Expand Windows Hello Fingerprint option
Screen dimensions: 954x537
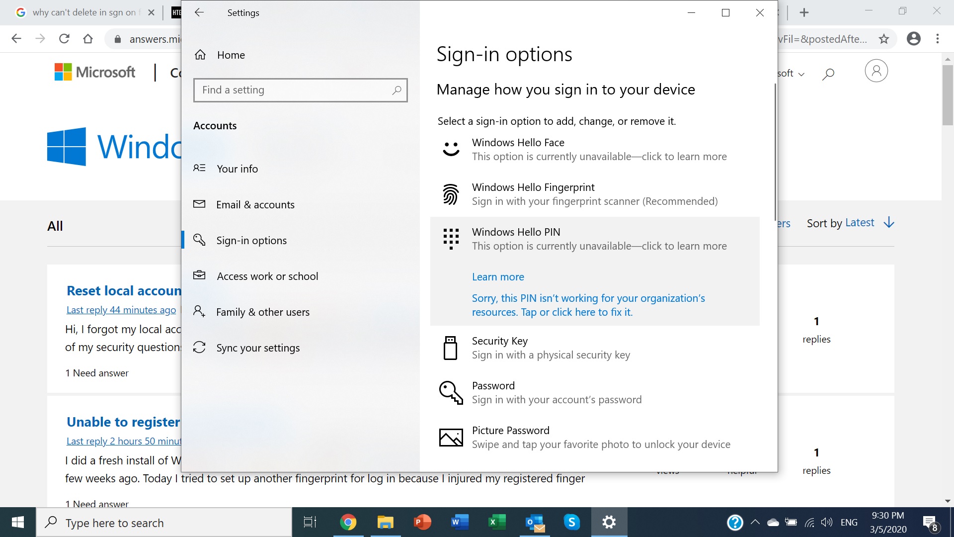[x=595, y=194]
